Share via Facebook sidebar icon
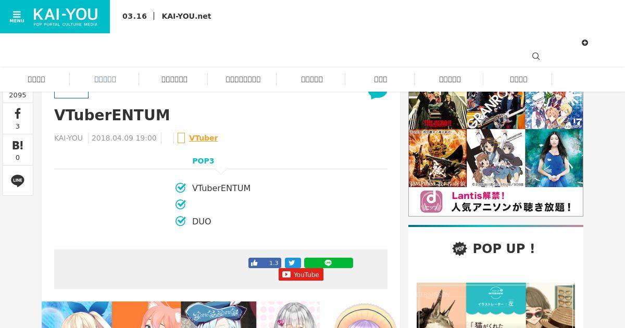Viewport: 625px width, 328px height. tap(18, 118)
